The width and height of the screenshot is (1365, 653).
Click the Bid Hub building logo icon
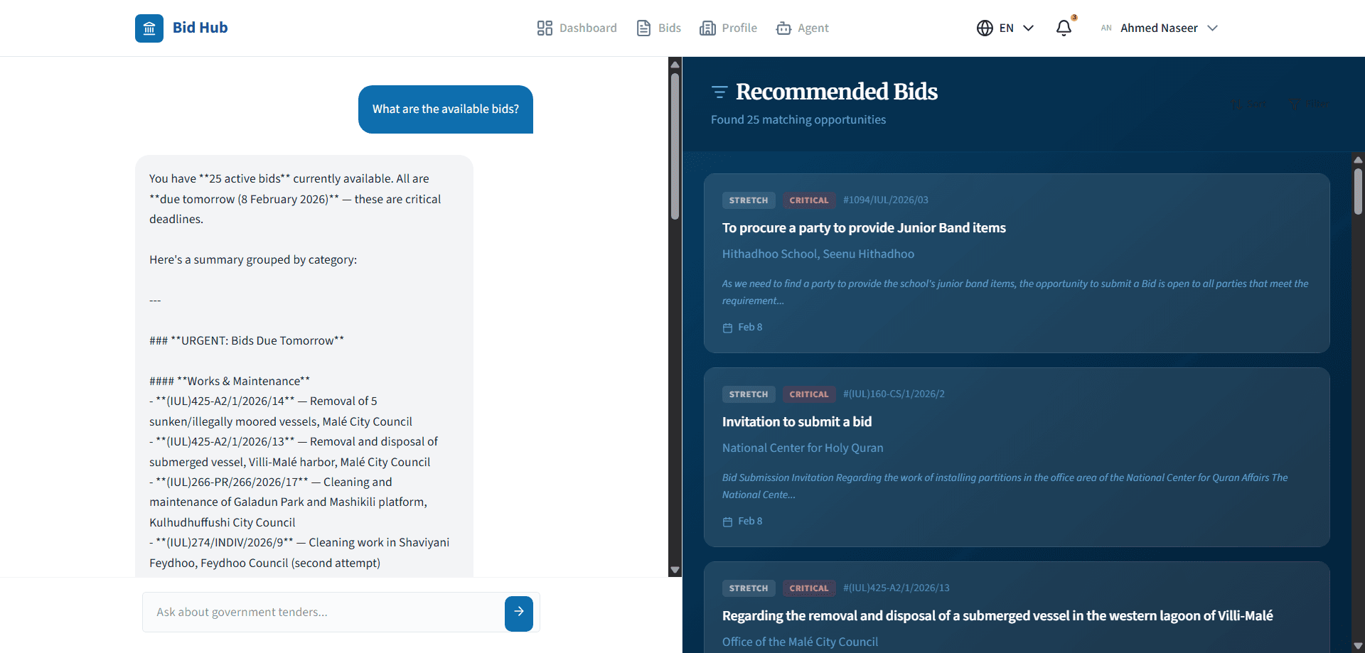(149, 28)
